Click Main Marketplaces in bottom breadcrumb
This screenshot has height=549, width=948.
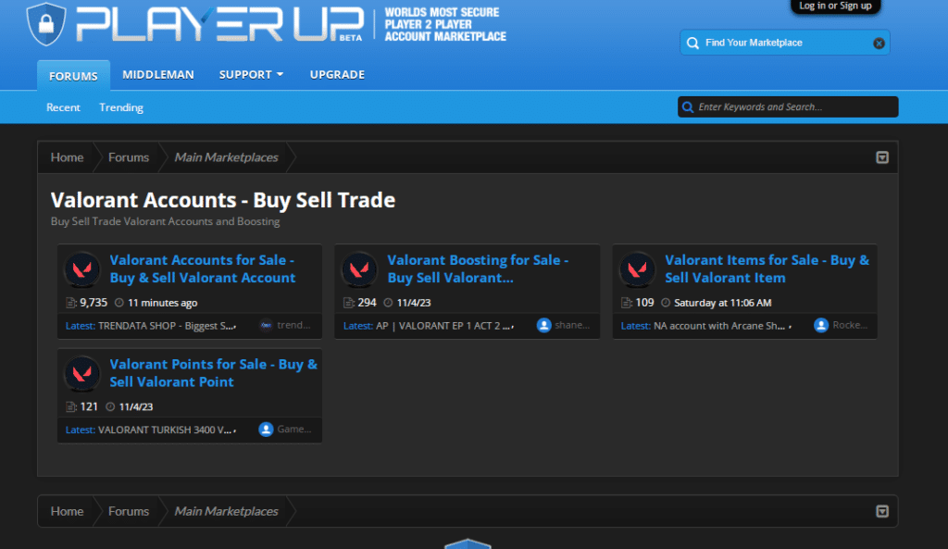pyautogui.click(x=226, y=511)
